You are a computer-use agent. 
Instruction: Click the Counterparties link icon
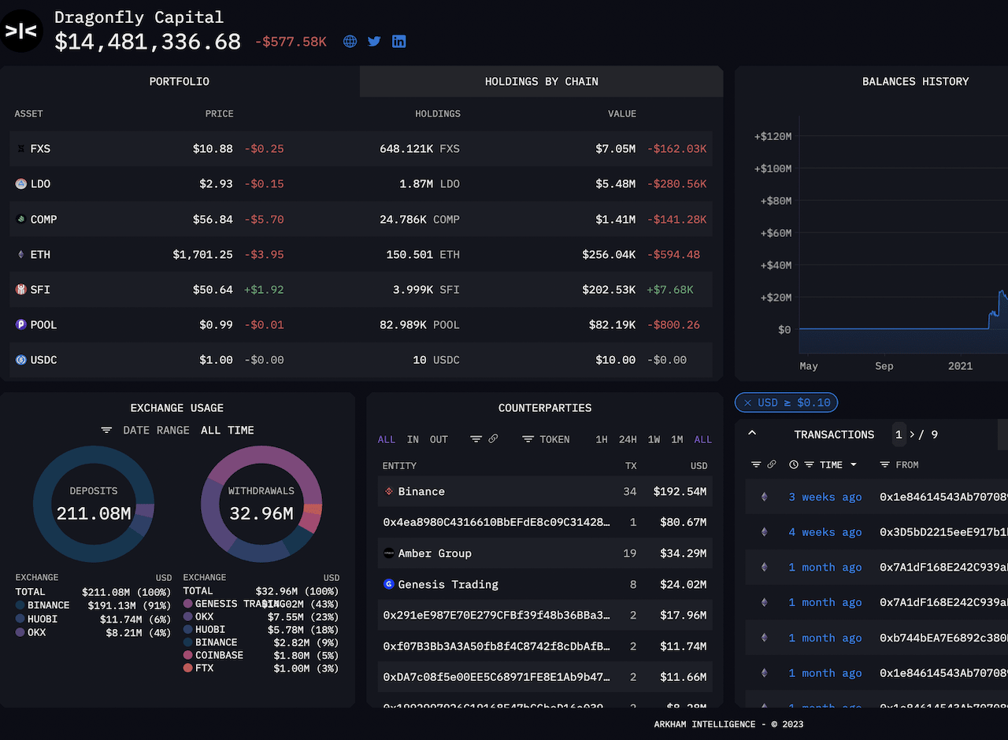[493, 439]
